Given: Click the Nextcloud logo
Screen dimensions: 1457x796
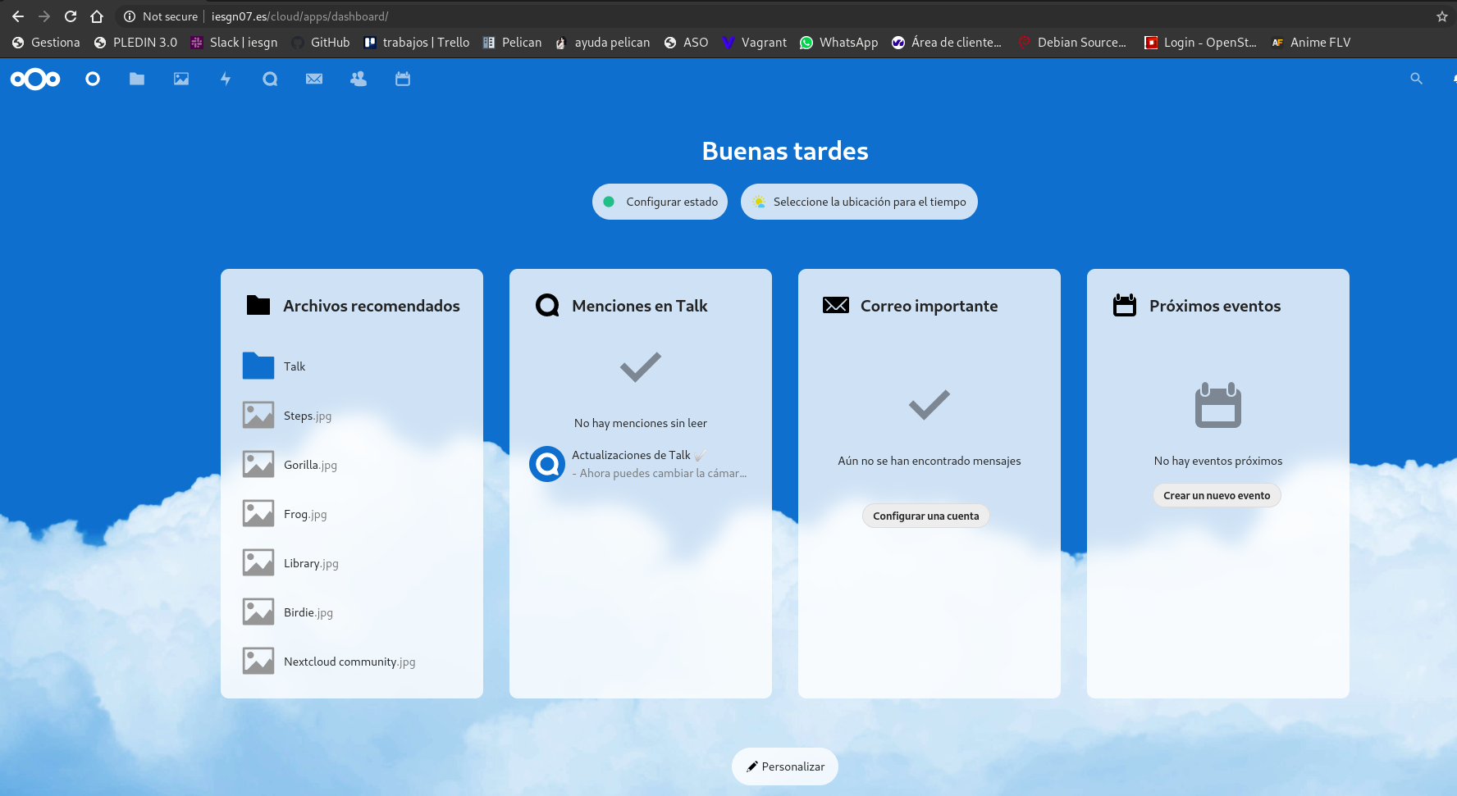Looking at the screenshot, I should (x=35, y=79).
